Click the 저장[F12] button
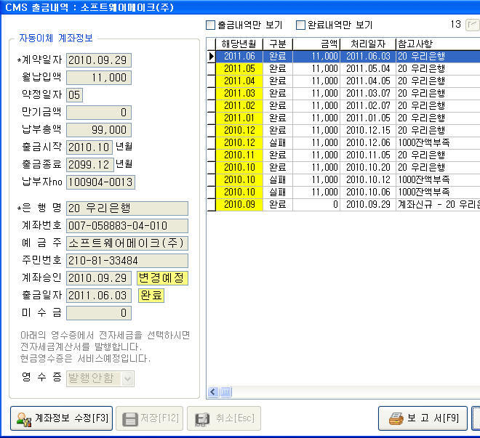The image size is (480, 438). click(150, 418)
